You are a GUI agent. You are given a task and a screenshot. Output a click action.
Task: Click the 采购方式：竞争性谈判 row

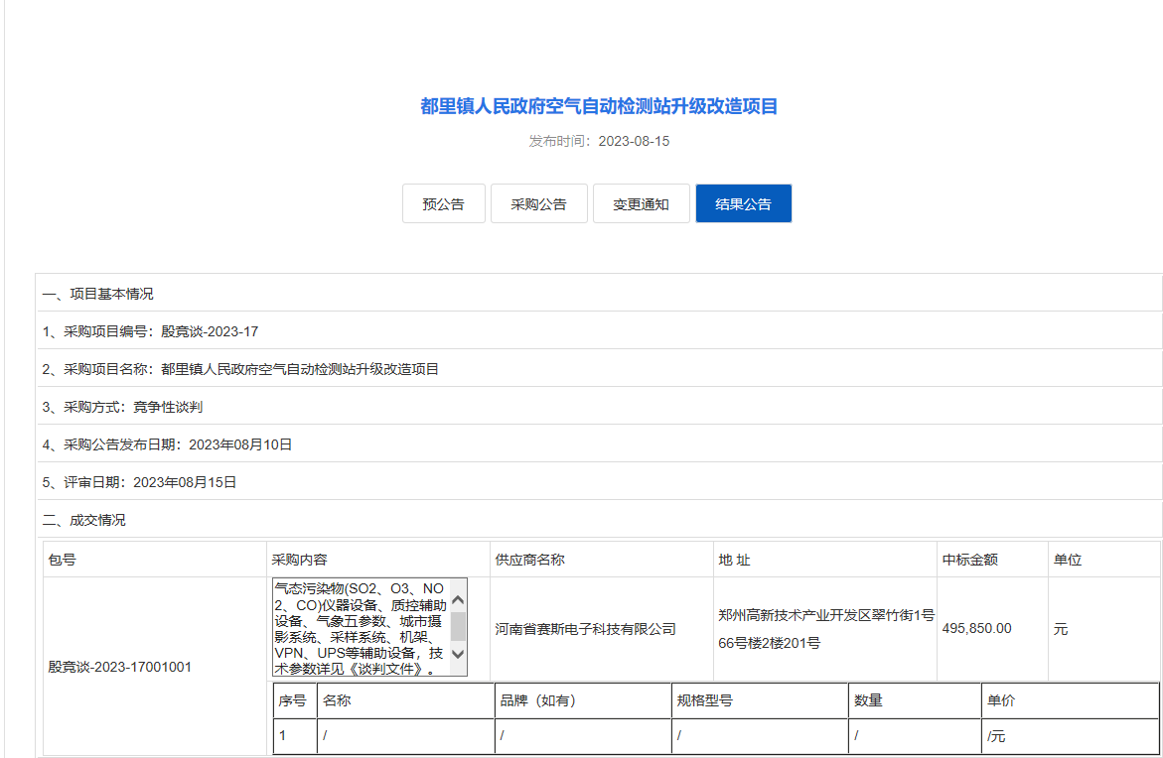pos(599,407)
